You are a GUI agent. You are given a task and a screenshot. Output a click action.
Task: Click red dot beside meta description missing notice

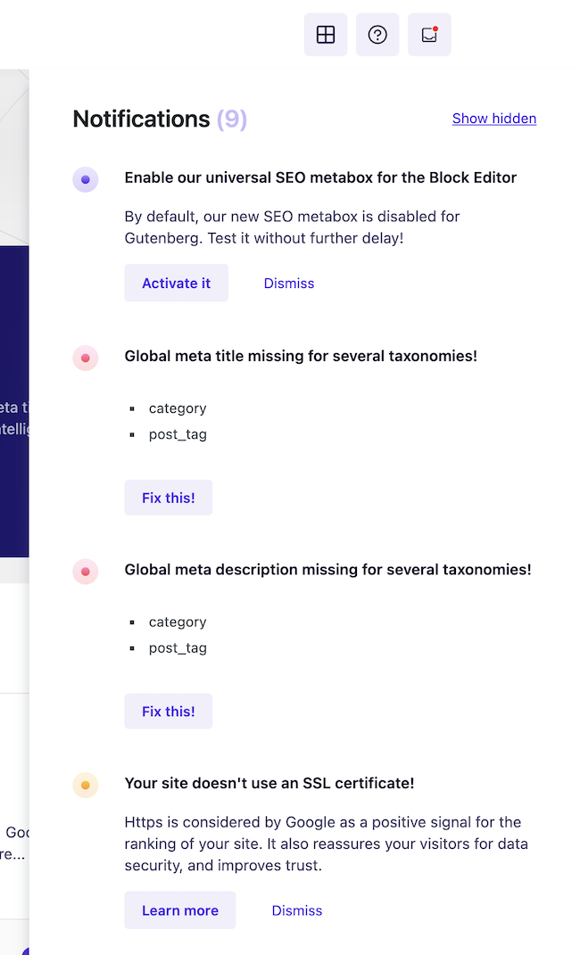[86, 572]
